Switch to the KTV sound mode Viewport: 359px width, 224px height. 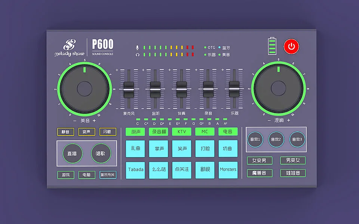[x=181, y=132]
